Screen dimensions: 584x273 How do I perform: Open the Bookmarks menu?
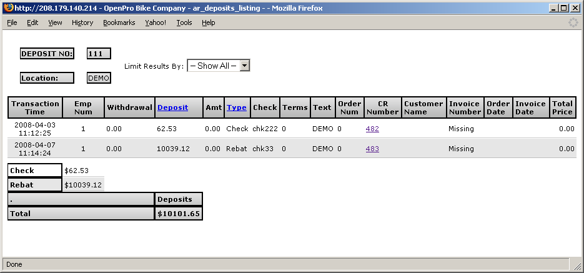[x=119, y=22]
